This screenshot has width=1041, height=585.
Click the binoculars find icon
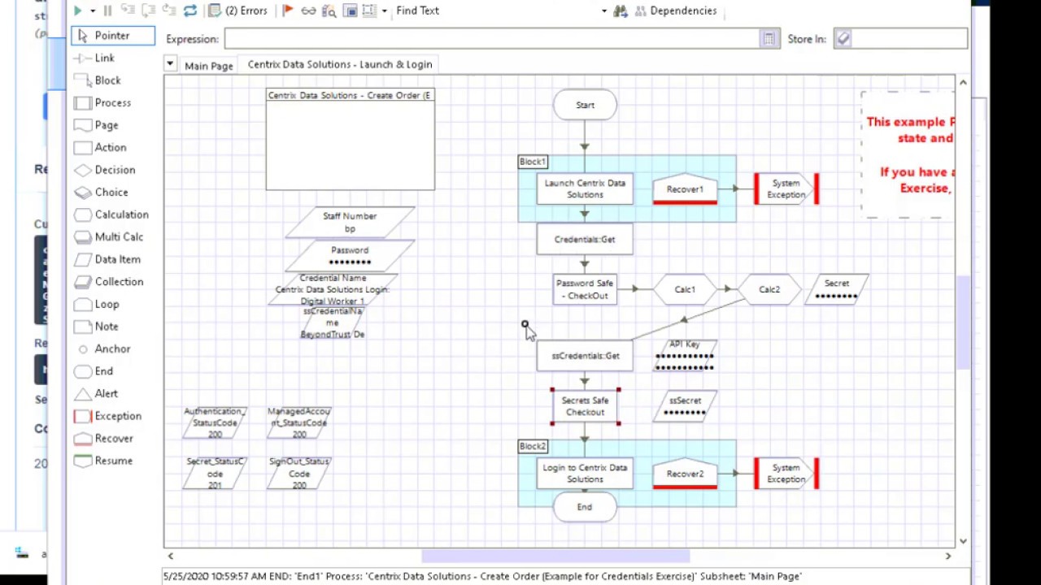(x=621, y=11)
